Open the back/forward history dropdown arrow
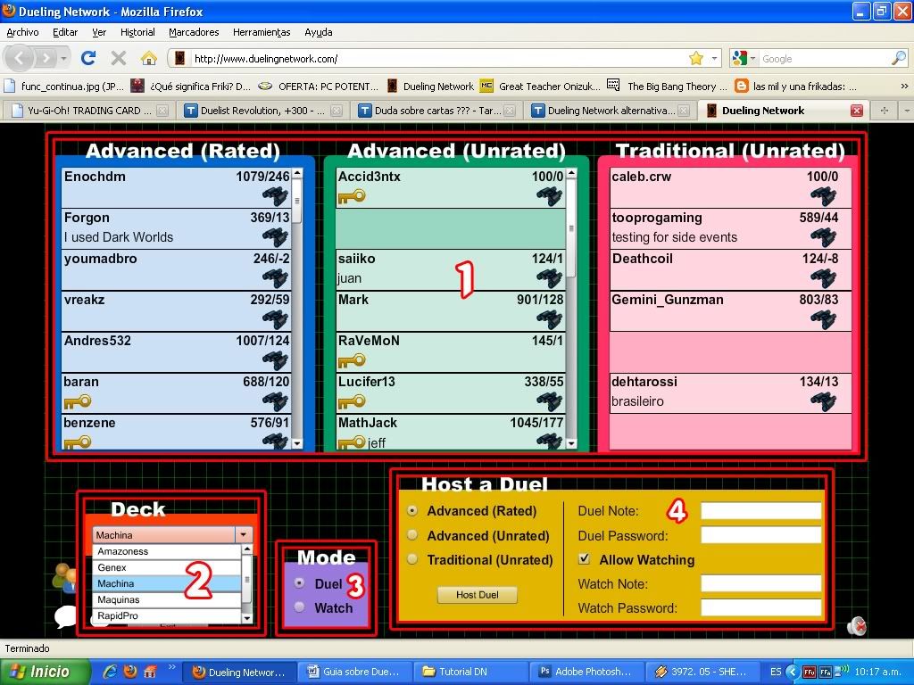 click(x=64, y=58)
